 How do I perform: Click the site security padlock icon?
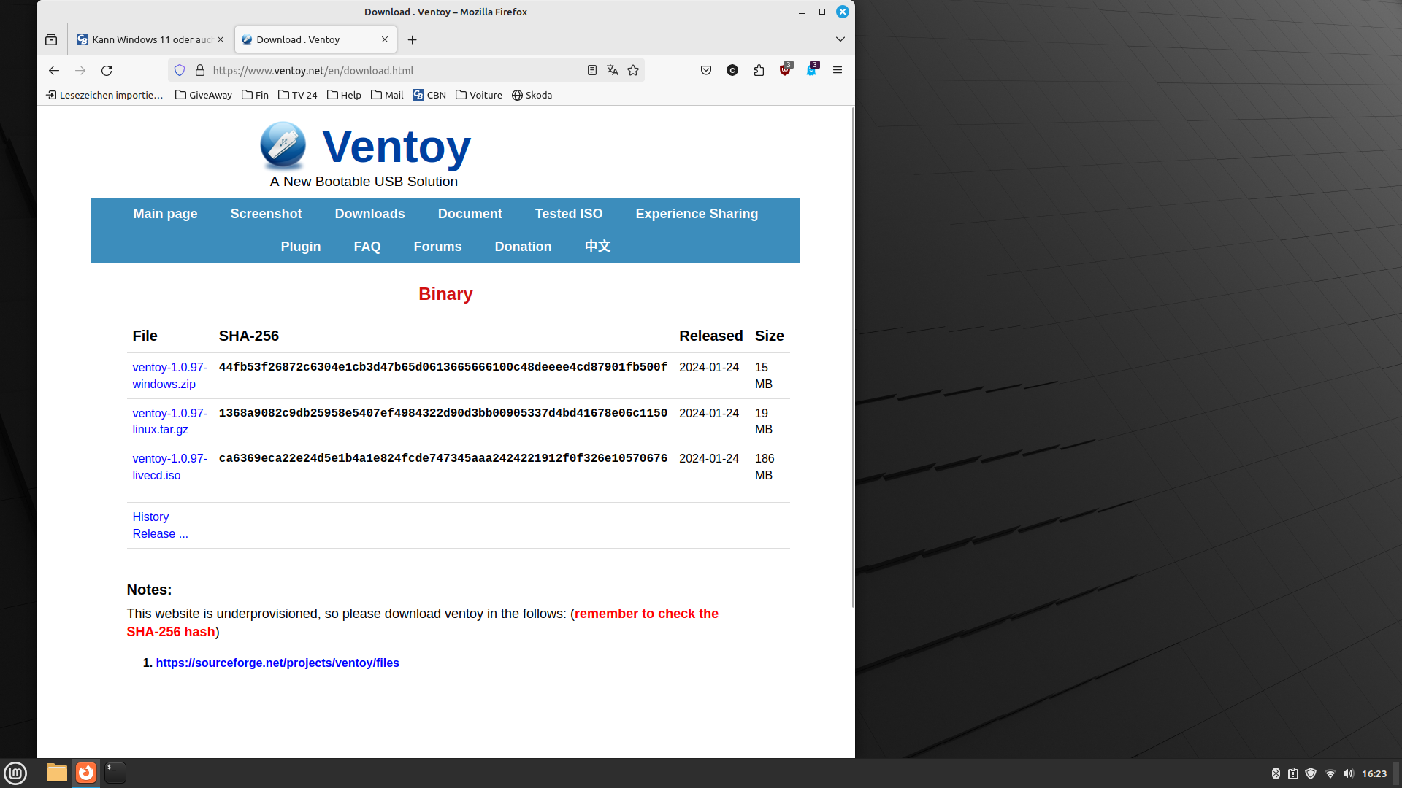coord(200,71)
